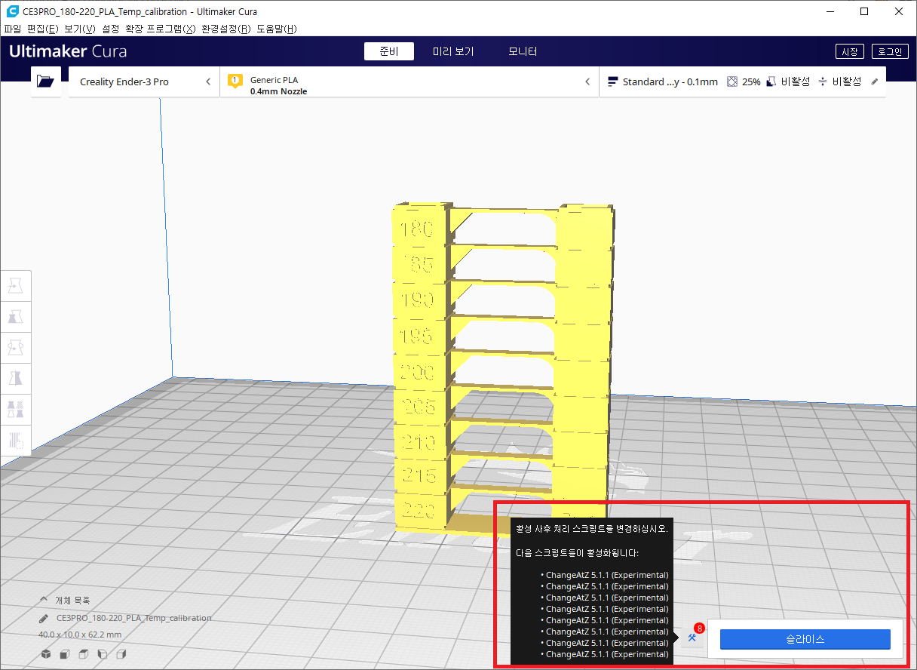The height and width of the screenshot is (670, 917).
Task: Click the 슬라이스 button
Action: (805, 639)
